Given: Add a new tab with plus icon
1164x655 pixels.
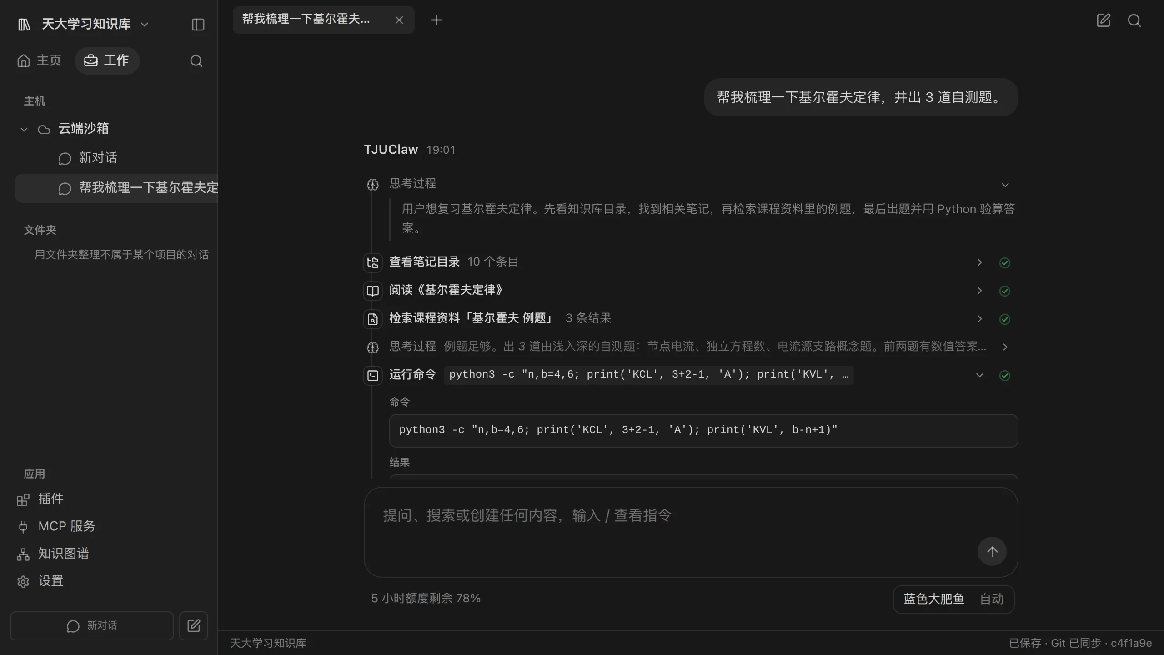Looking at the screenshot, I should coord(436,20).
